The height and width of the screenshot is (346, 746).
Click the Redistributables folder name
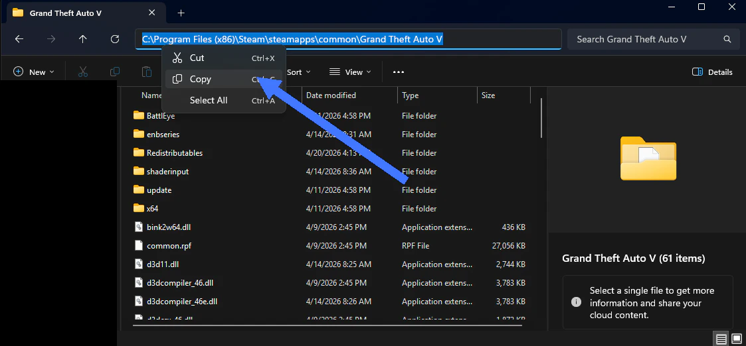(175, 153)
